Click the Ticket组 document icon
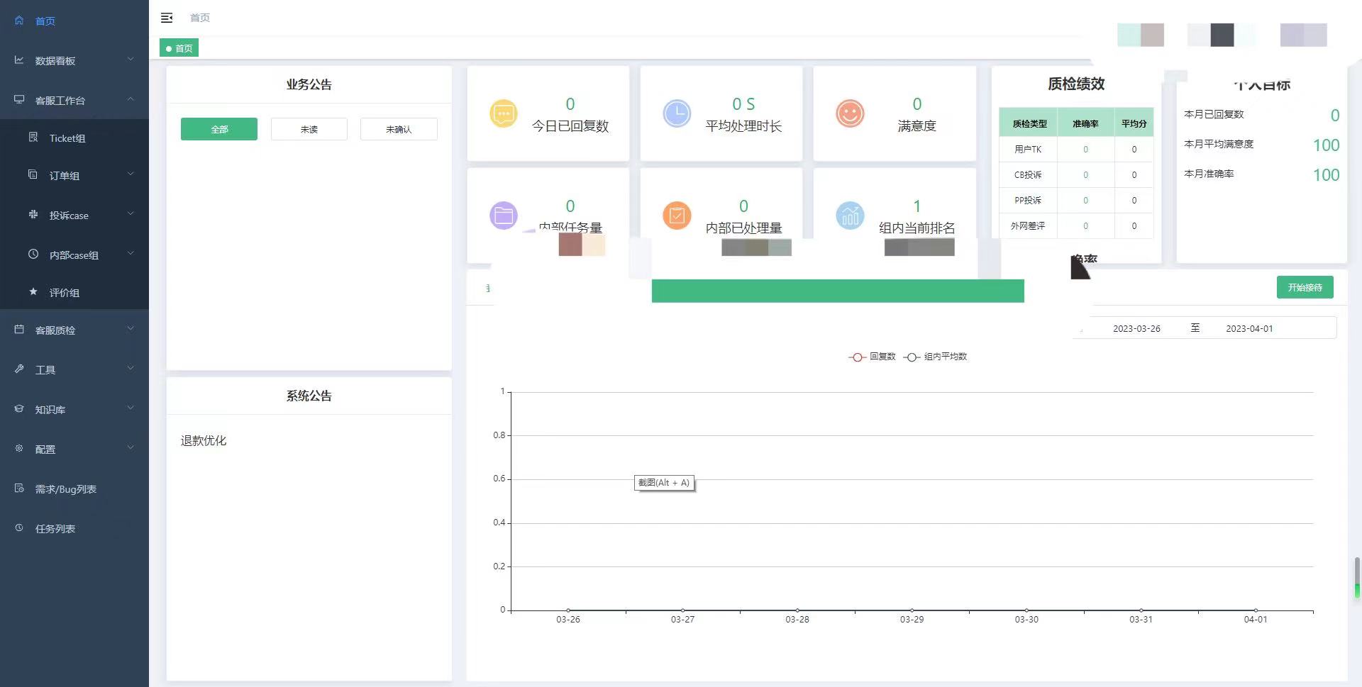The height and width of the screenshot is (687, 1362). [33, 138]
